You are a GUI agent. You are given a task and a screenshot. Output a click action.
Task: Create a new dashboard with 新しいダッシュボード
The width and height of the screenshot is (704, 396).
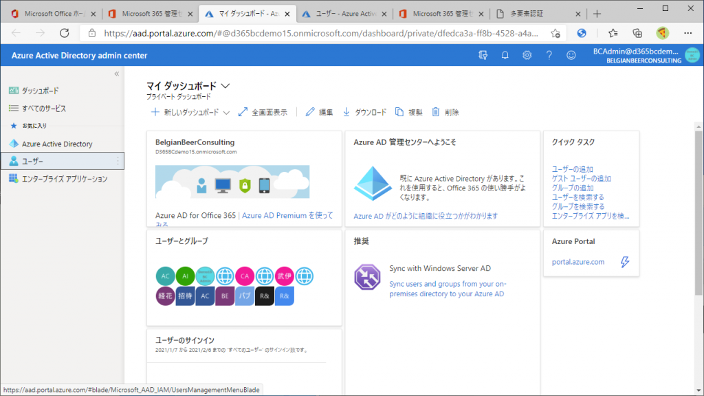click(x=184, y=112)
